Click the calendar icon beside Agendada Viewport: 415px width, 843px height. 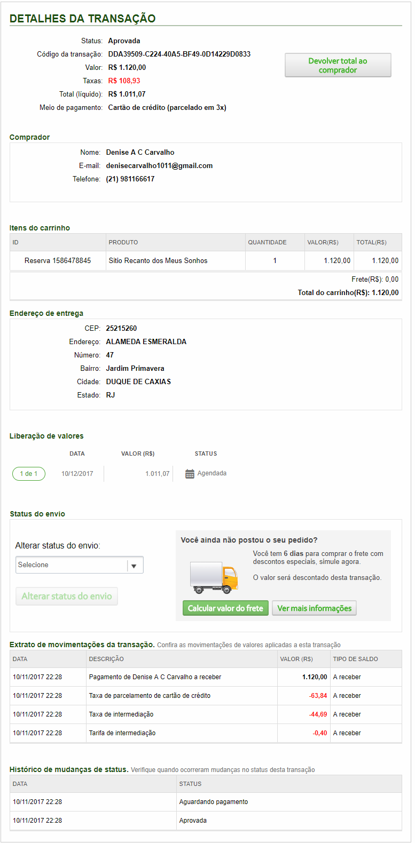tap(190, 474)
